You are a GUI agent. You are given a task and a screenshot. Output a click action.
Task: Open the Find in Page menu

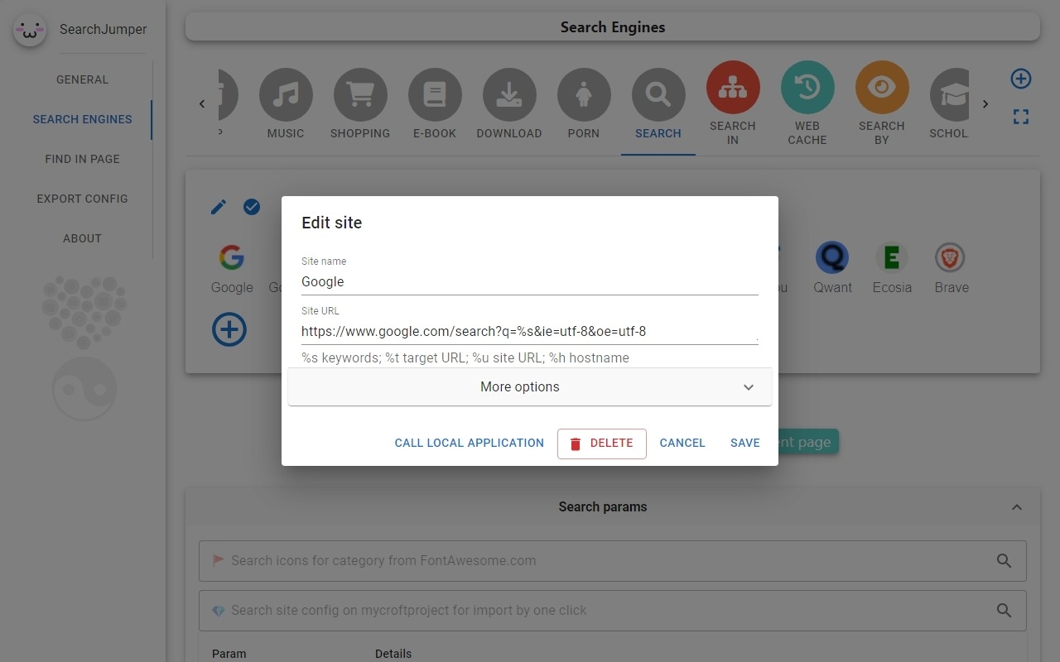(82, 159)
